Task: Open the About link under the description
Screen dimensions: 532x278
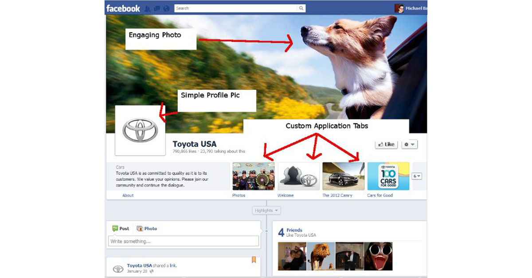Action: click(128, 195)
